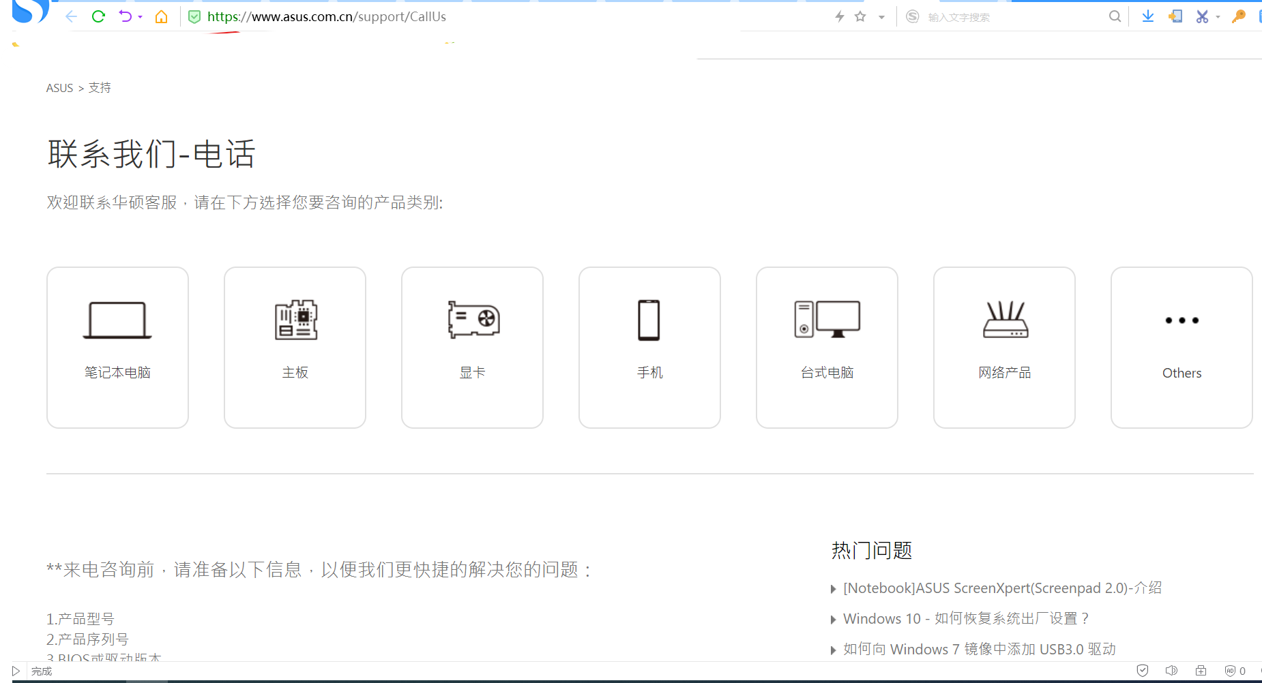This screenshot has width=1262, height=683.
Task: Reload the page with the green refresh icon
Action: [x=98, y=16]
